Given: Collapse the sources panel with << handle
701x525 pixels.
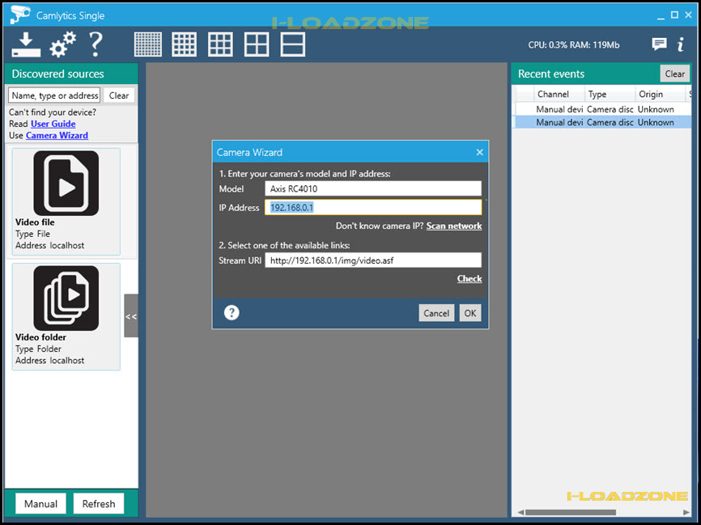Looking at the screenshot, I should (x=131, y=316).
